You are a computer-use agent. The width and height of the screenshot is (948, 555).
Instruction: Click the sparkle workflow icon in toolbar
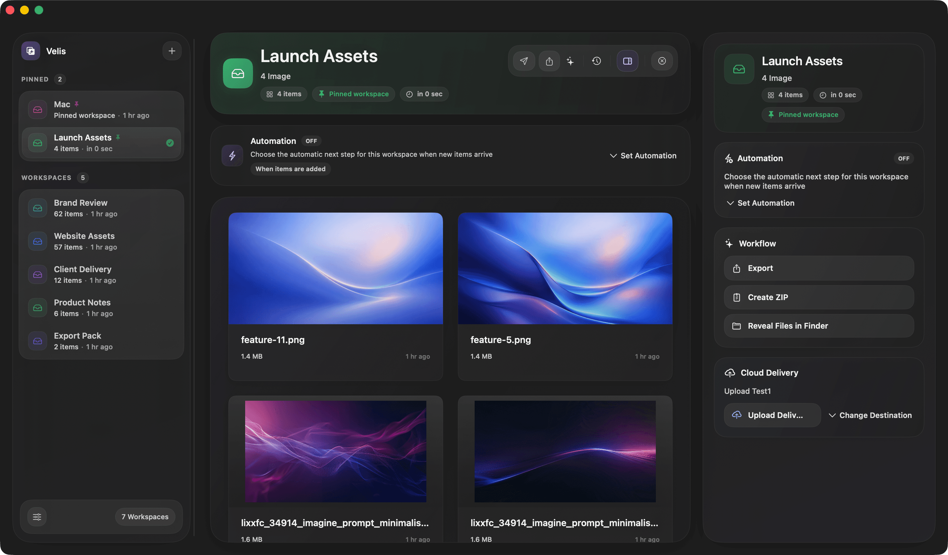click(x=570, y=61)
